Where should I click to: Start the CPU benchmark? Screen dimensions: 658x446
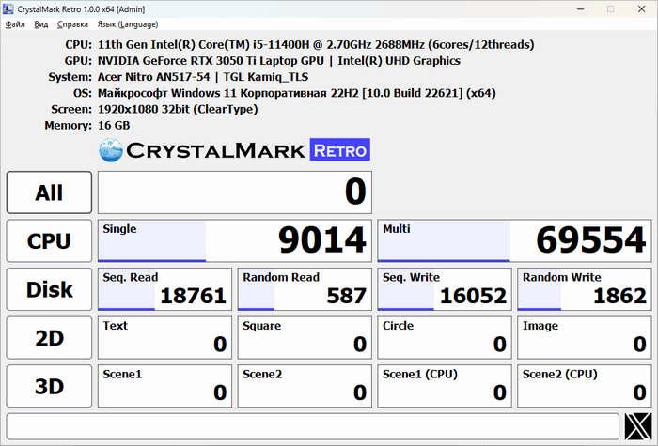pos(49,241)
